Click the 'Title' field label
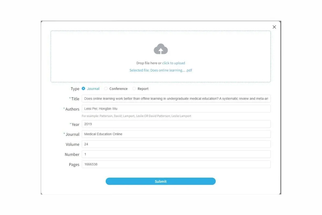This screenshot has height=215, width=322. [x=75, y=99]
